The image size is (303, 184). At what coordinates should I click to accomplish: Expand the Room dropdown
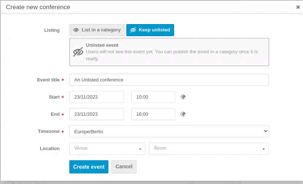tap(209, 149)
